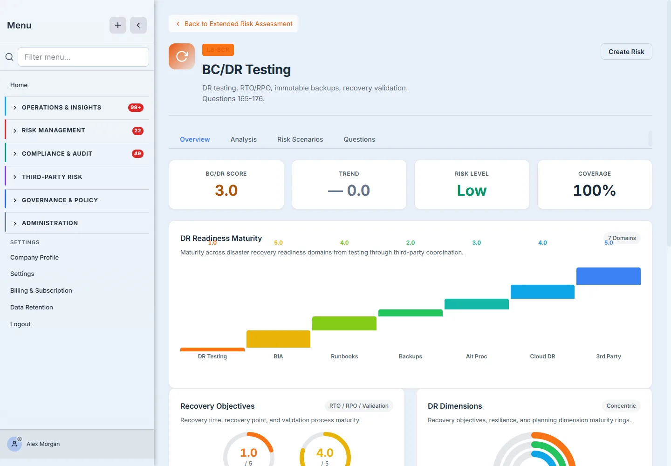
Task: Click the Create Risk button
Action: click(626, 52)
